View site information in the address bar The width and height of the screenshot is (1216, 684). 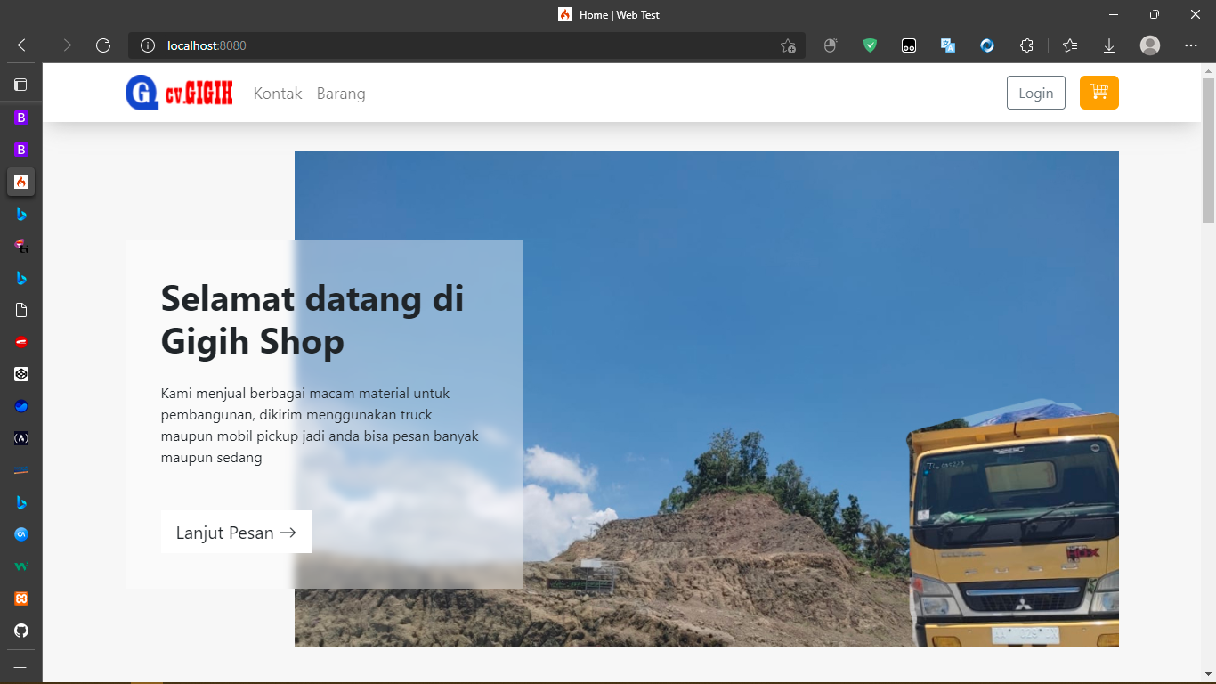[147, 45]
